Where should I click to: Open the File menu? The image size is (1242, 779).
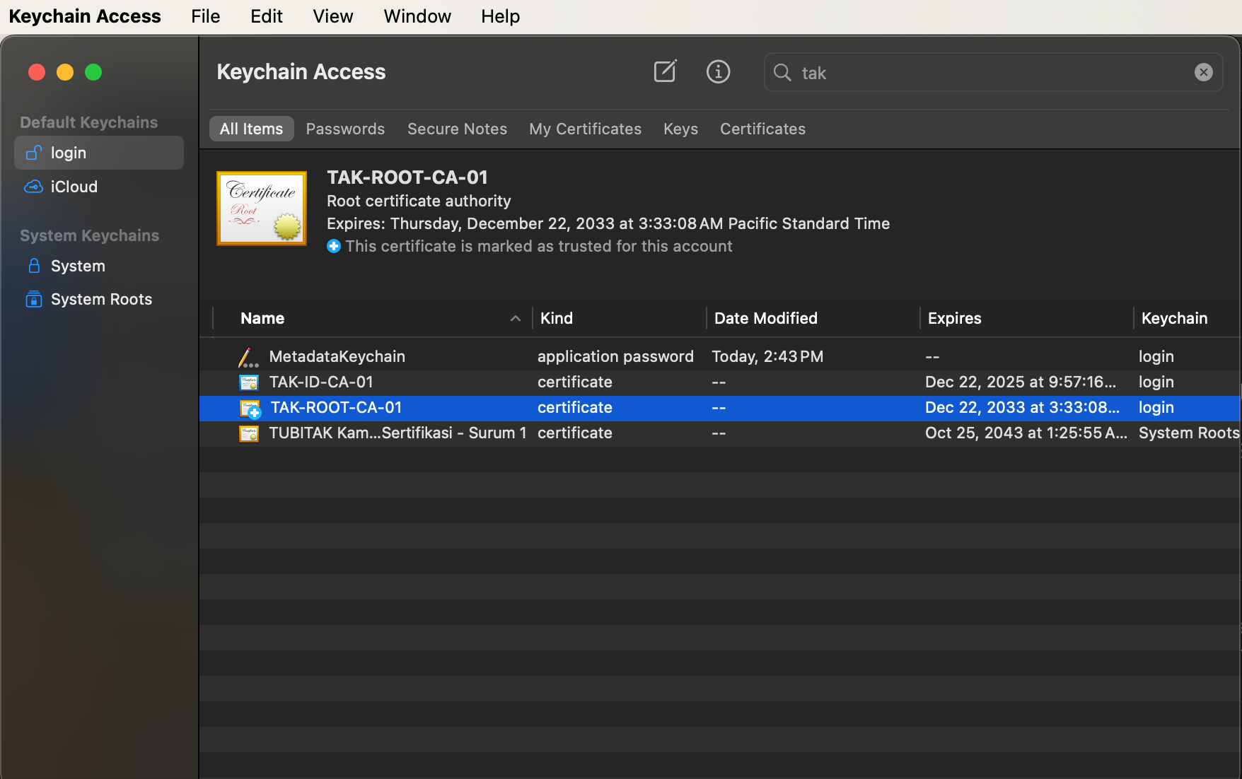click(x=206, y=16)
